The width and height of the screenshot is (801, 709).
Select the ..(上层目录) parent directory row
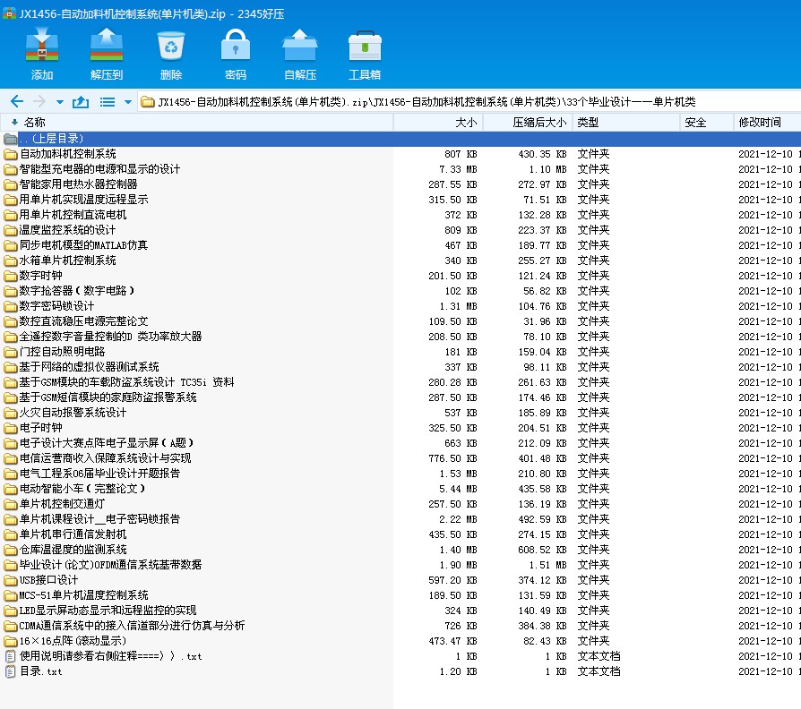[400, 139]
